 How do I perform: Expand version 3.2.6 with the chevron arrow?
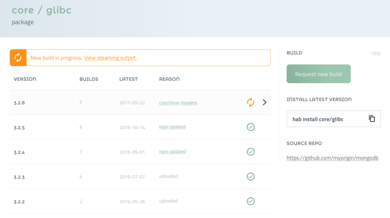point(265,102)
